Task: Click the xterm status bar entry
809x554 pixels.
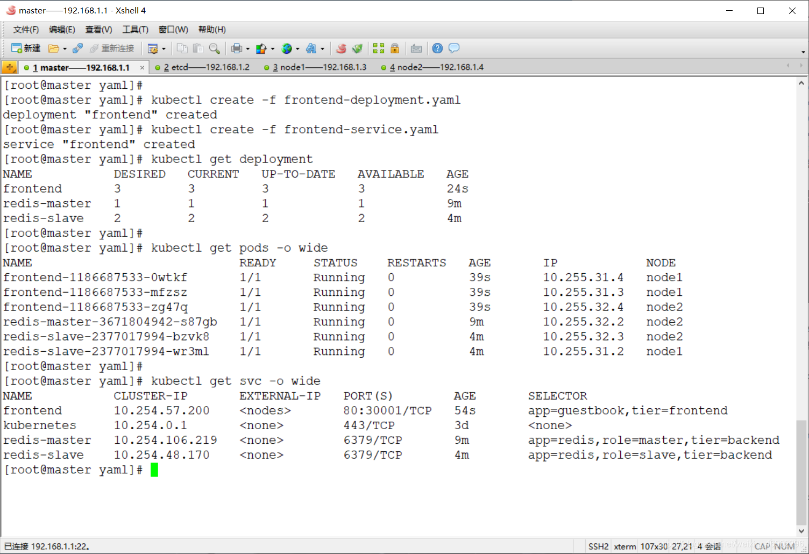Action: 625,546
